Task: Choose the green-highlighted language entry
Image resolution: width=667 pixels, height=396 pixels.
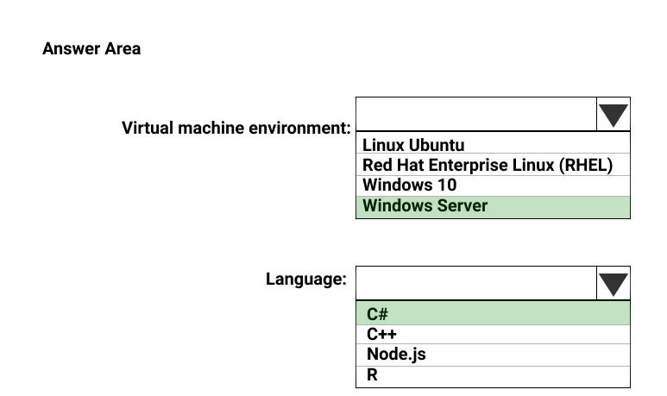Action: (493, 313)
